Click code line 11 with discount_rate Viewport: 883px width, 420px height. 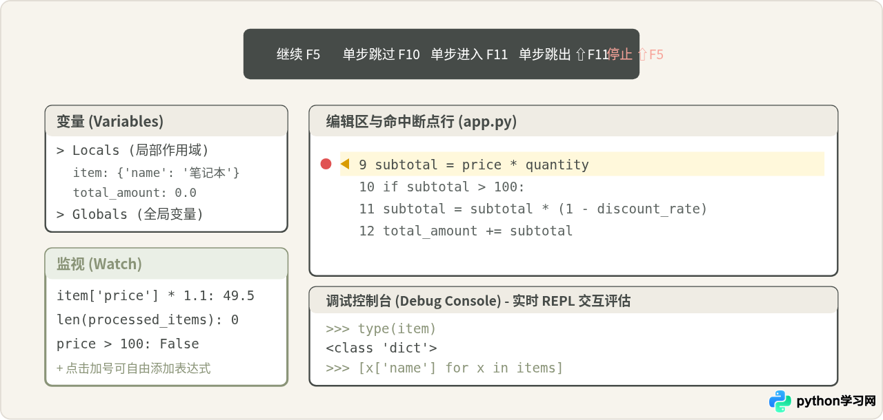tap(533, 209)
